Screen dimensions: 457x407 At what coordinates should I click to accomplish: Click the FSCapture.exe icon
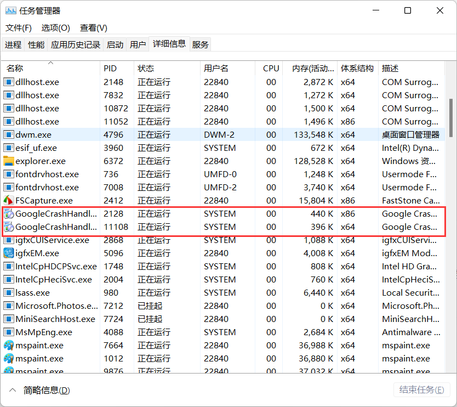pyautogui.click(x=9, y=200)
